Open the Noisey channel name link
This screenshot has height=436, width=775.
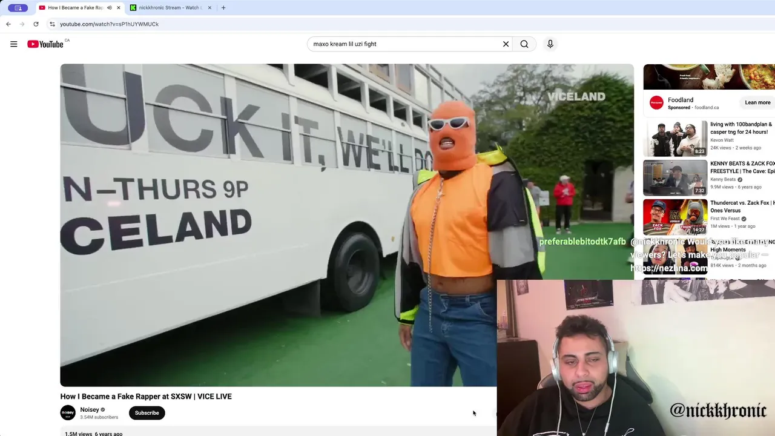90,410
